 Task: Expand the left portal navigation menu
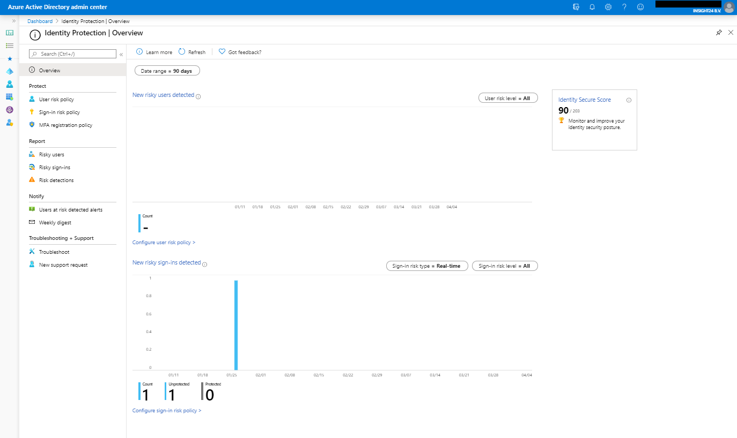pyautogui.click(x=13, y=21)
